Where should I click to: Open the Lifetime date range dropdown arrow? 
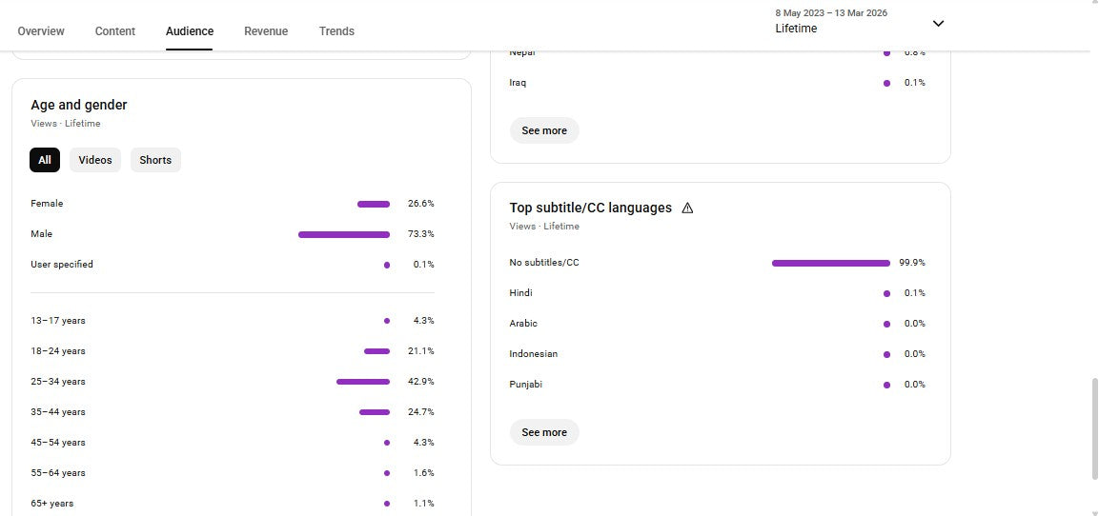click(938, 24)
